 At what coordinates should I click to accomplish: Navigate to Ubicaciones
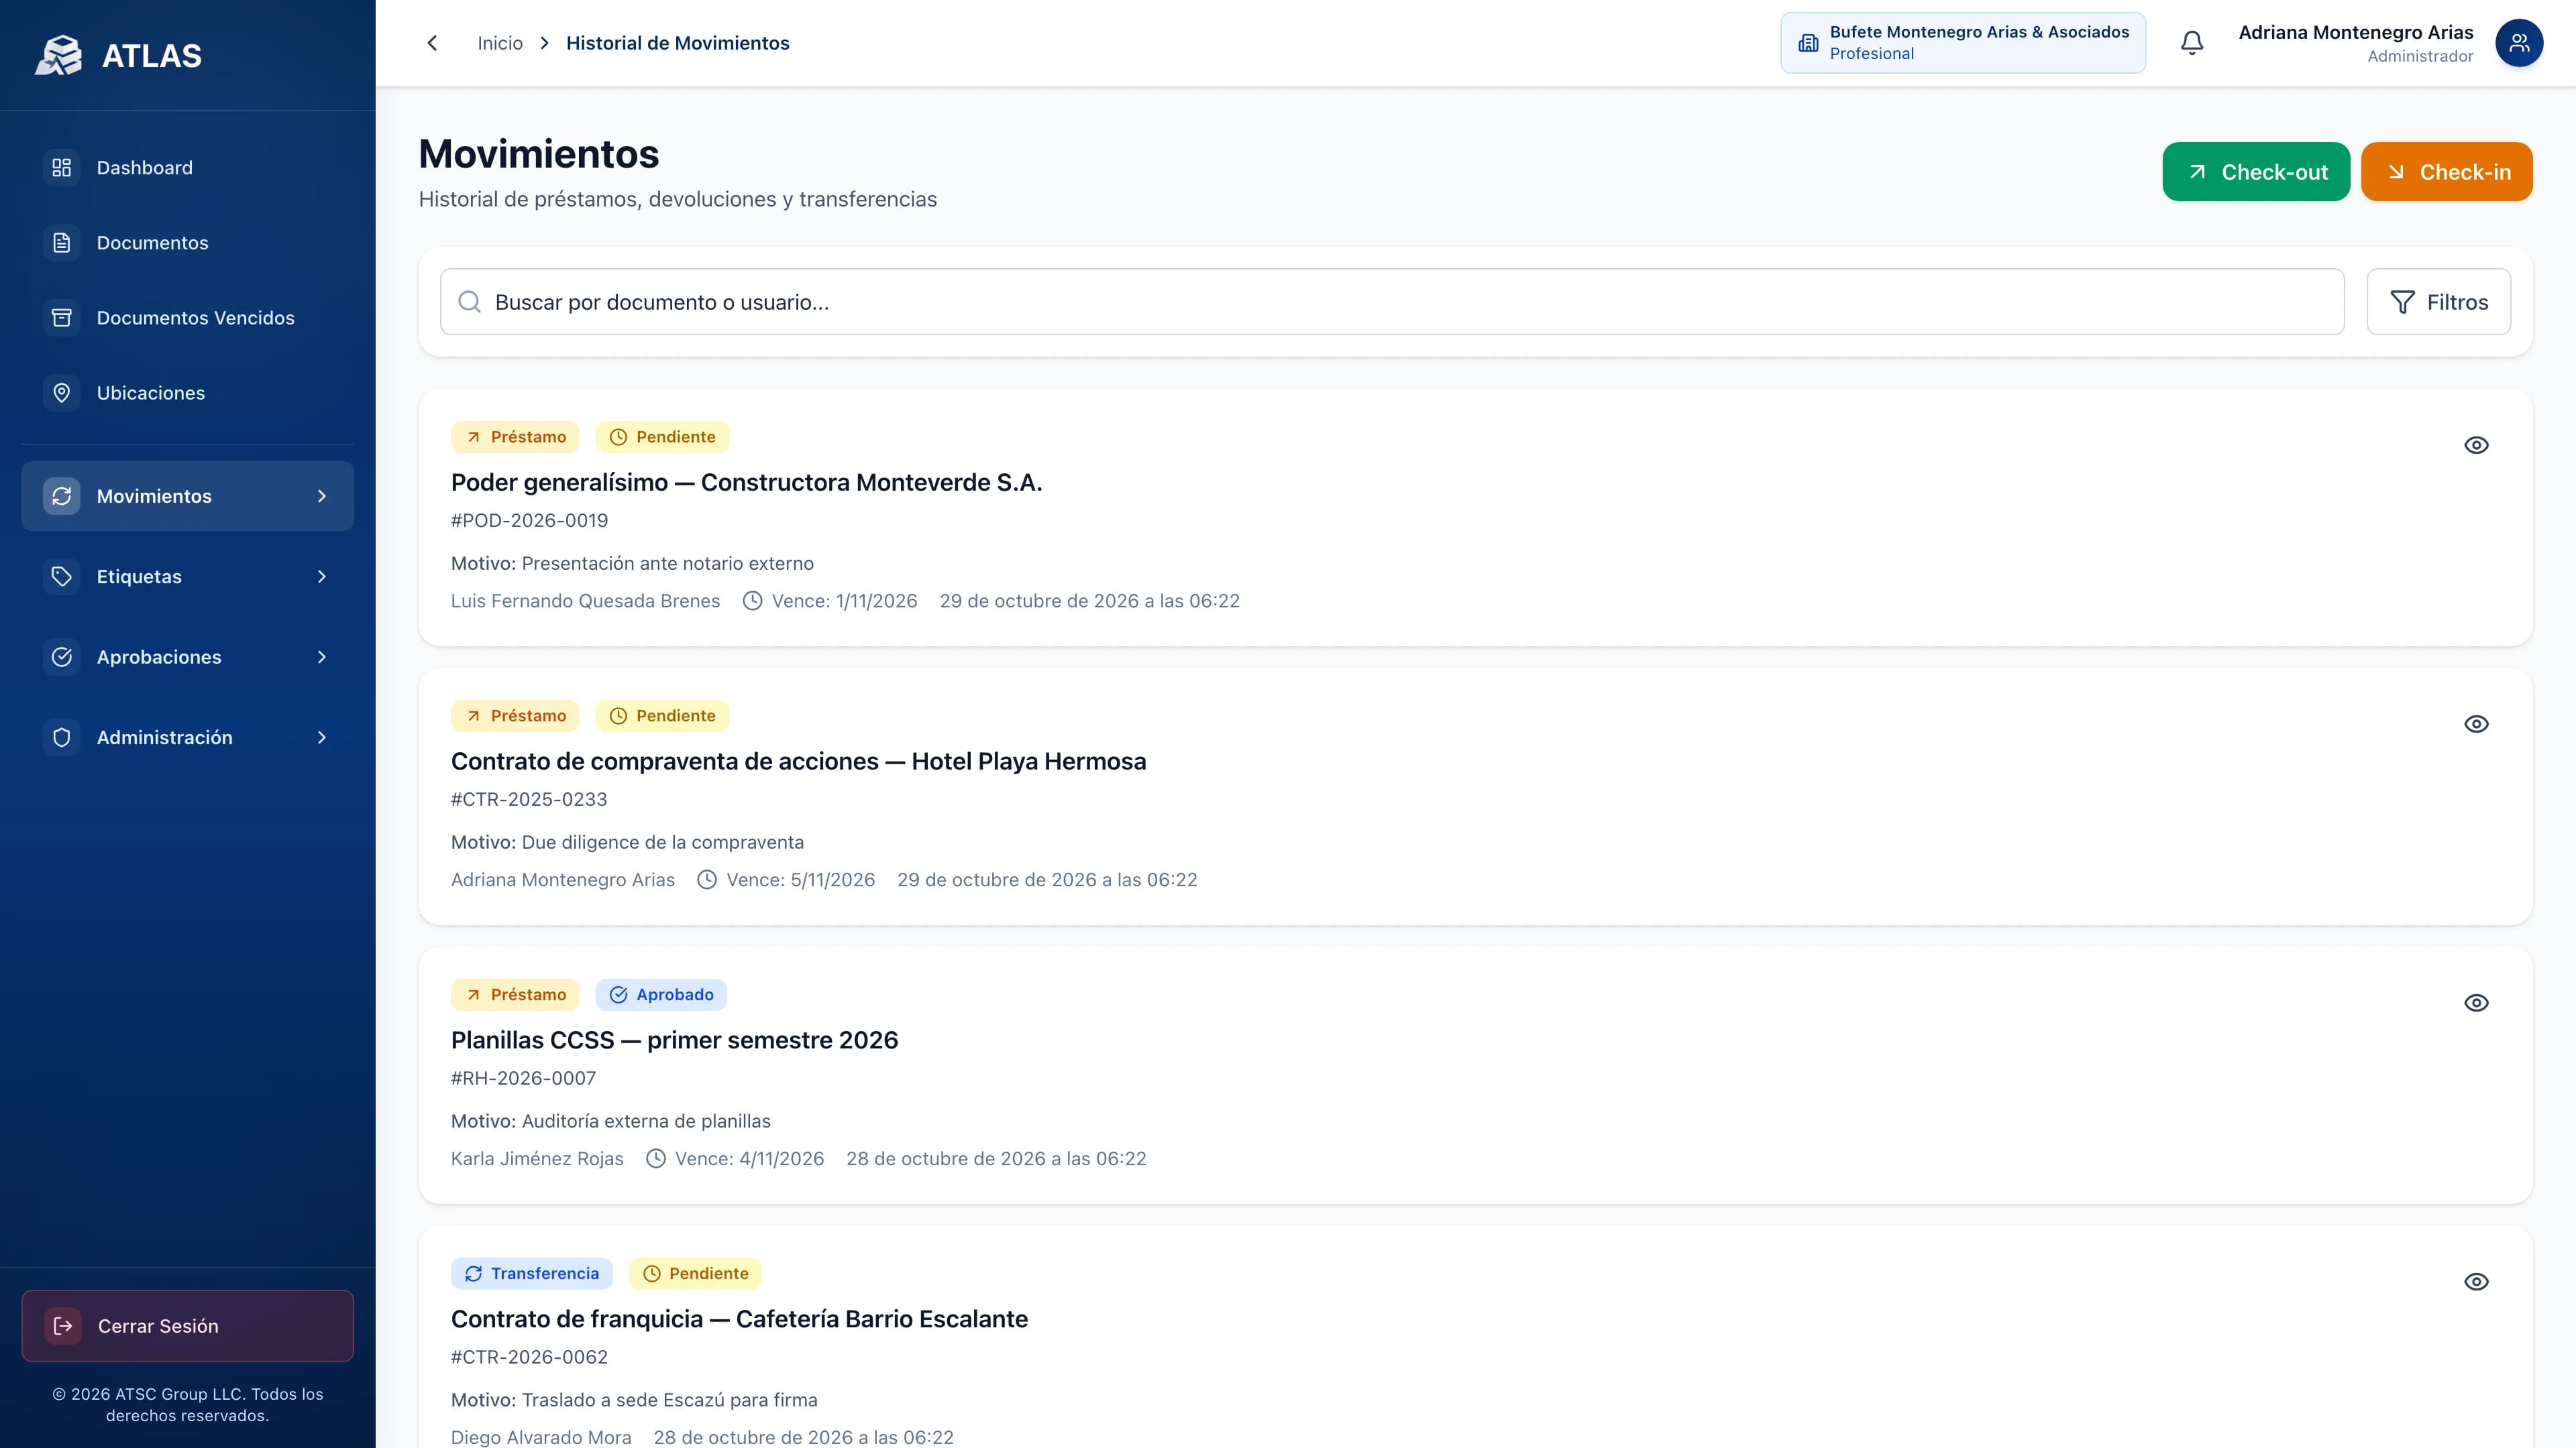[188, 393]
